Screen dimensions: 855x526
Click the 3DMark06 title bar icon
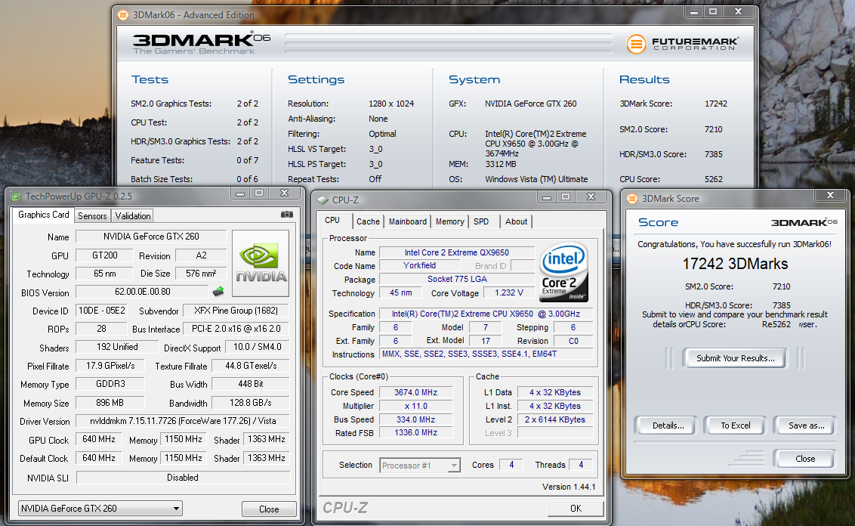tap(123, 14)
